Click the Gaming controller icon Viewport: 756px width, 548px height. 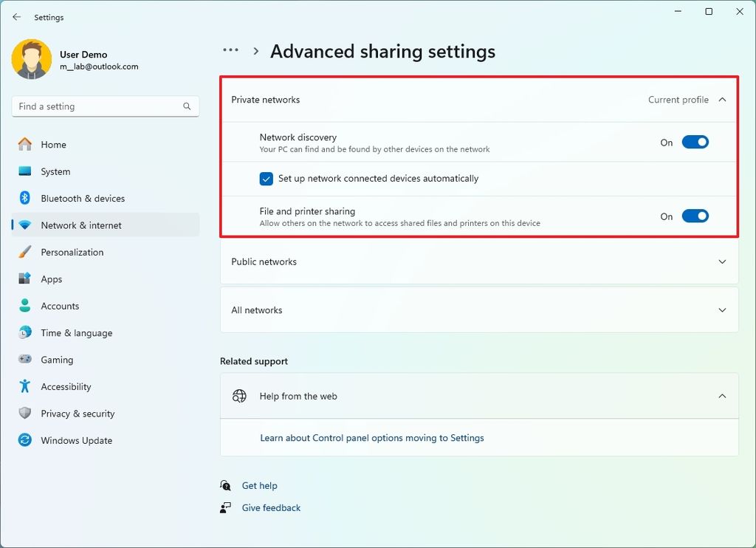point(24,360)
